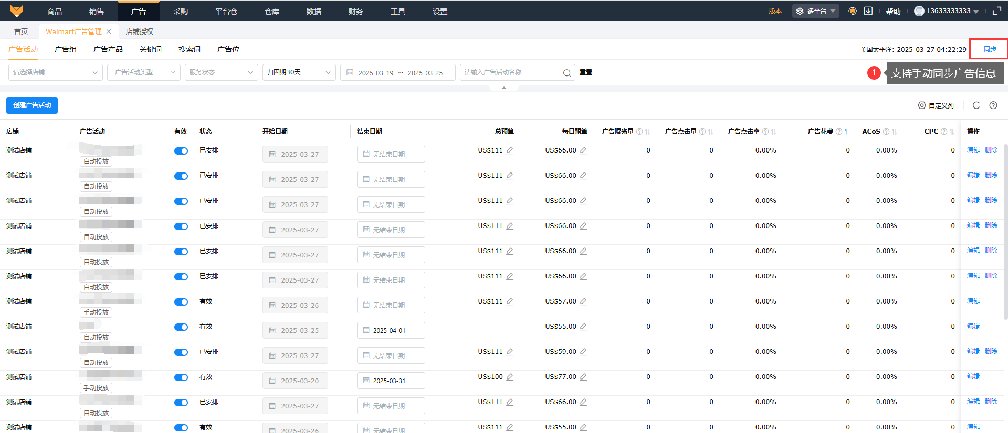Screen dimensions: 1008x433
Task: Click the search magnifier in campaign name field
Action: point(566,73)
